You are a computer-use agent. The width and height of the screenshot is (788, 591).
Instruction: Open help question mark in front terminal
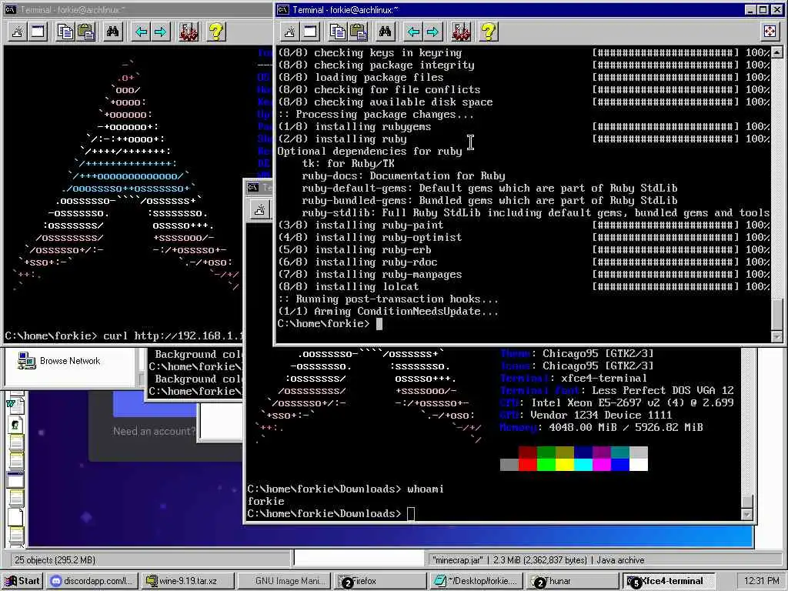(x=489, y=32)
